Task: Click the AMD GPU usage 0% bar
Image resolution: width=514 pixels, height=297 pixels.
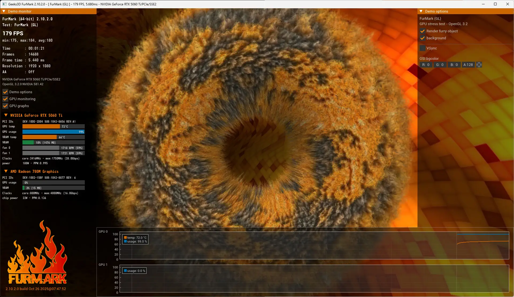Action: 53,183
